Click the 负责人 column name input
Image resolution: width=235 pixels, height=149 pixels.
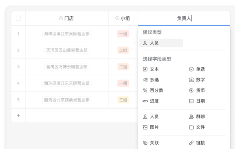tap(184, 18)
